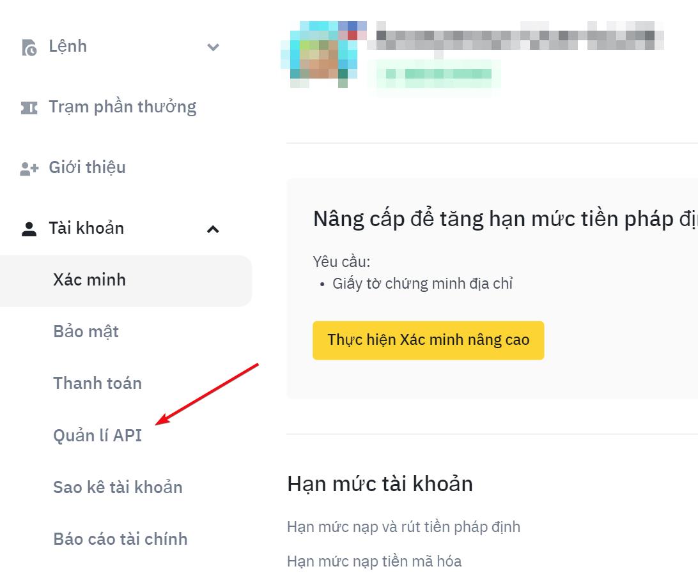Open the Thanh toán payment page

(98, 383)
